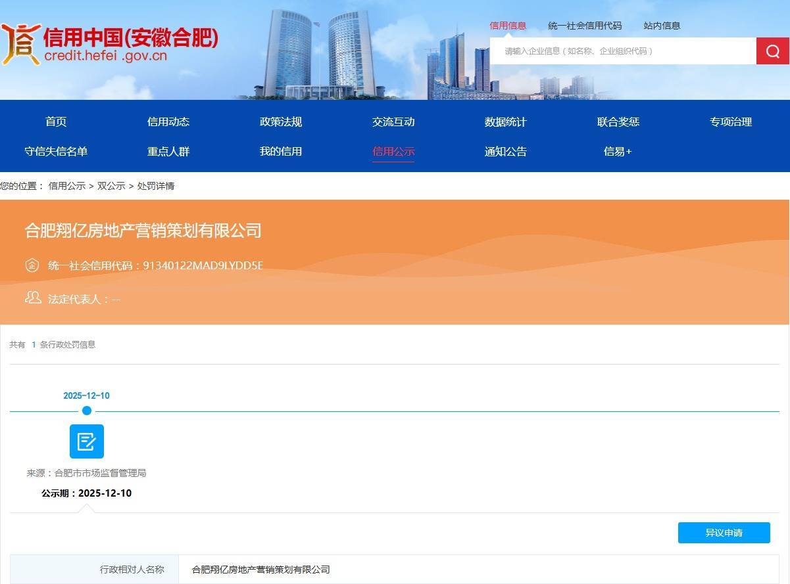The image size is (790, 584).
Task: Click the 2025-12-10 timeline marker dot
Action: click(x=87, y=410)
